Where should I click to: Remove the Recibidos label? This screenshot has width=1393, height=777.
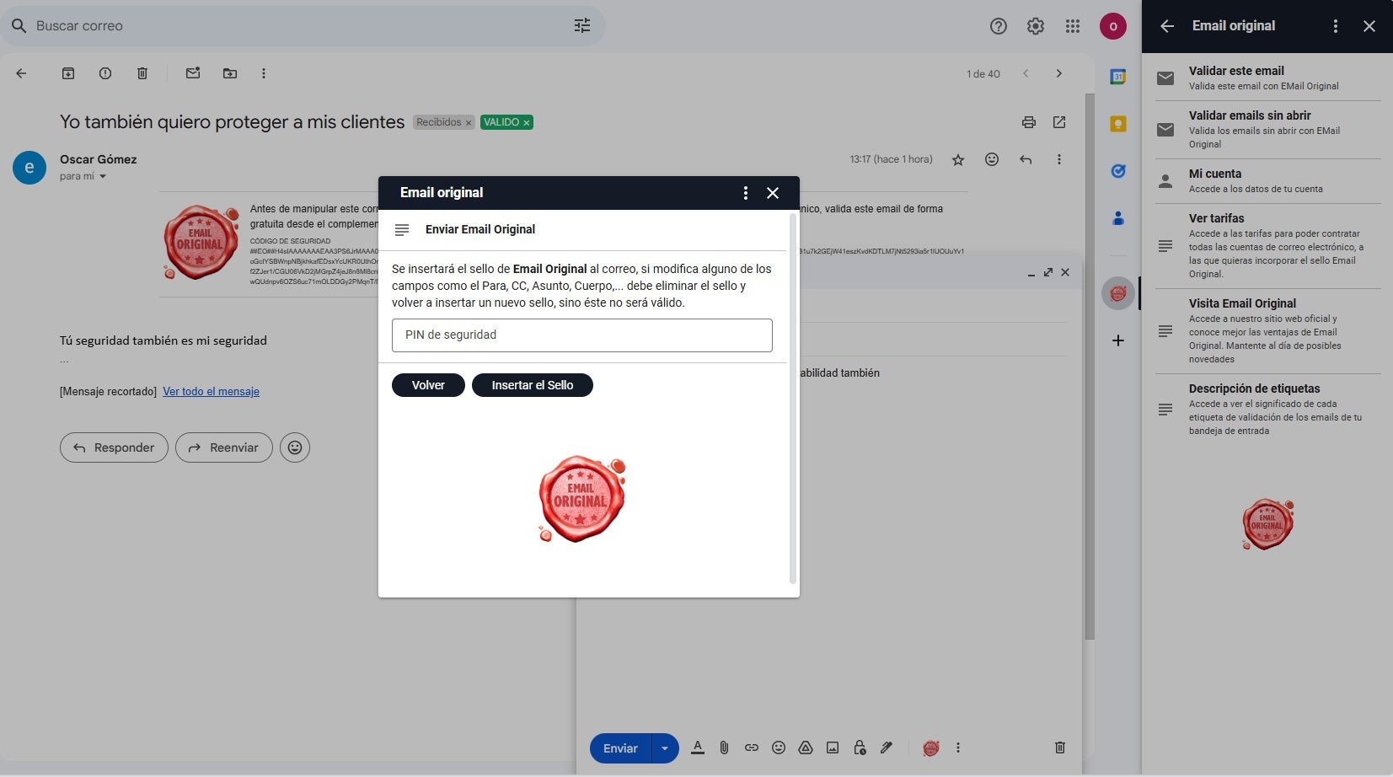coord(469,123)
